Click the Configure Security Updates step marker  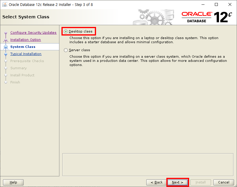6,33
